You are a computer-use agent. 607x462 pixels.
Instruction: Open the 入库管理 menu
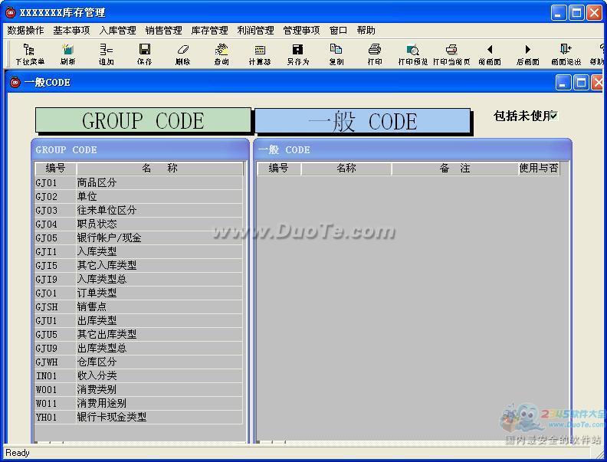(x=118, y=30)
